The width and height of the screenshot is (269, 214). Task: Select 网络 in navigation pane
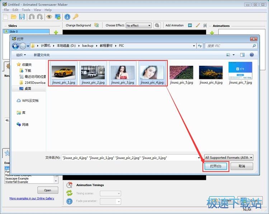pos(23,125)
